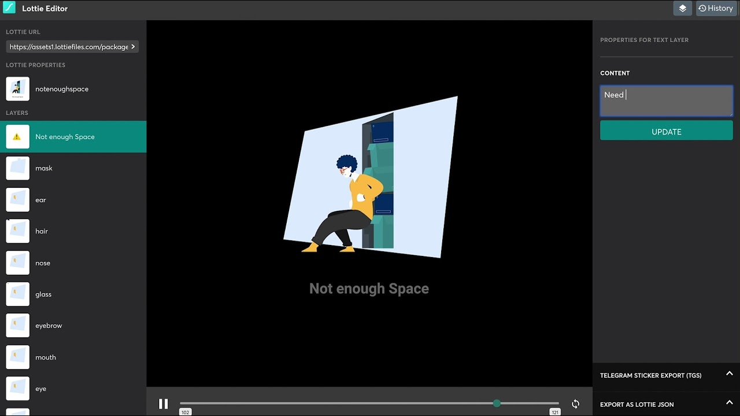Pause the animation playback
The width and height of the screenshot is (740, 416).
point(163,404)
